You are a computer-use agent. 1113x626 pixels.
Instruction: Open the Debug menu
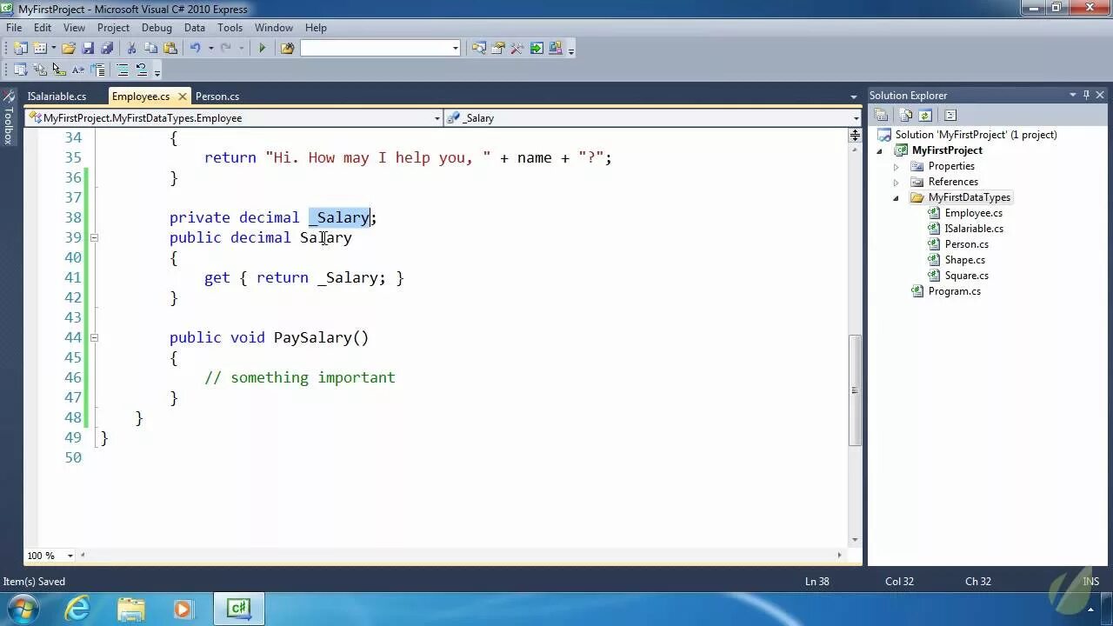pyautogui.click(x=157, y=28)
